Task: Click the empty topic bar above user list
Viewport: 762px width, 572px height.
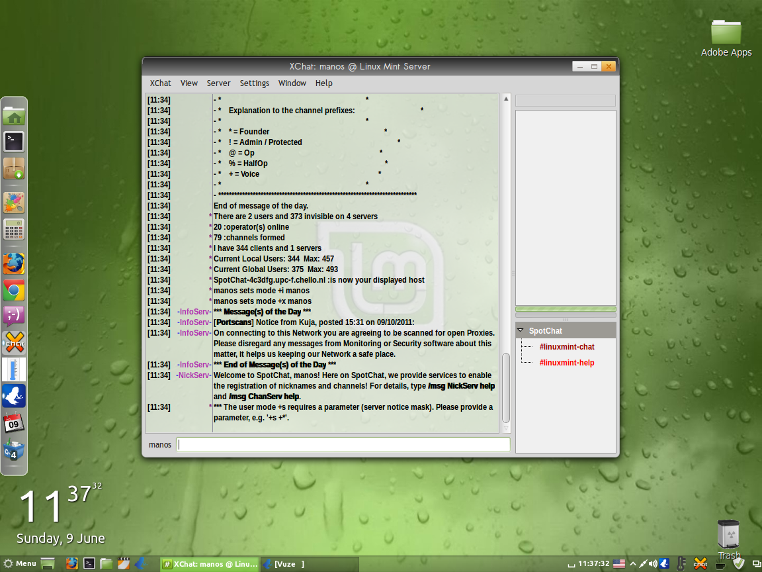Action: point(565,101)
